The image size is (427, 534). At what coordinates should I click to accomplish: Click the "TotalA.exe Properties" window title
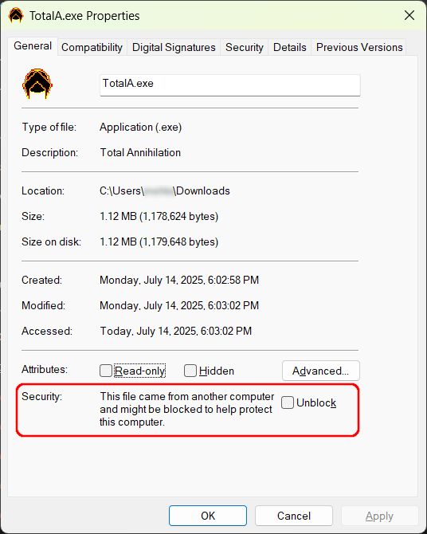84,16
